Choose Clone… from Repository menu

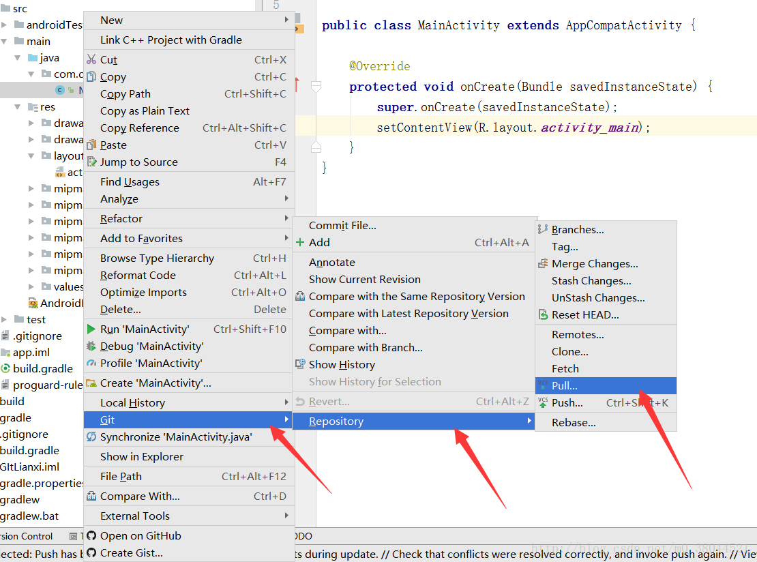[x=606, y=351]
